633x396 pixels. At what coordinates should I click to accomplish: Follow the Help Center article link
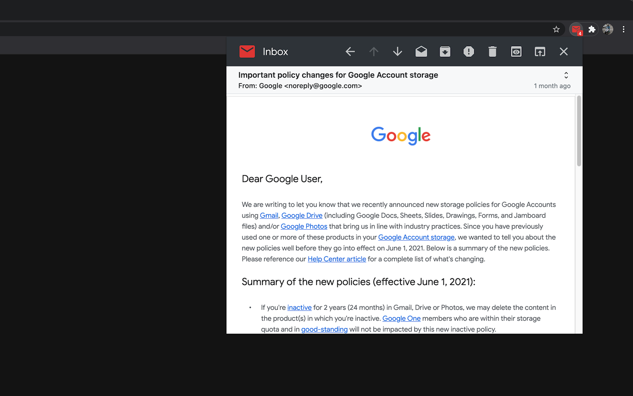[337, 259]
